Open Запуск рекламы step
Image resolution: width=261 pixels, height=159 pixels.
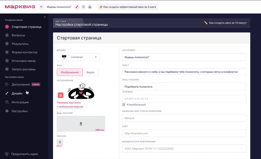24,69
